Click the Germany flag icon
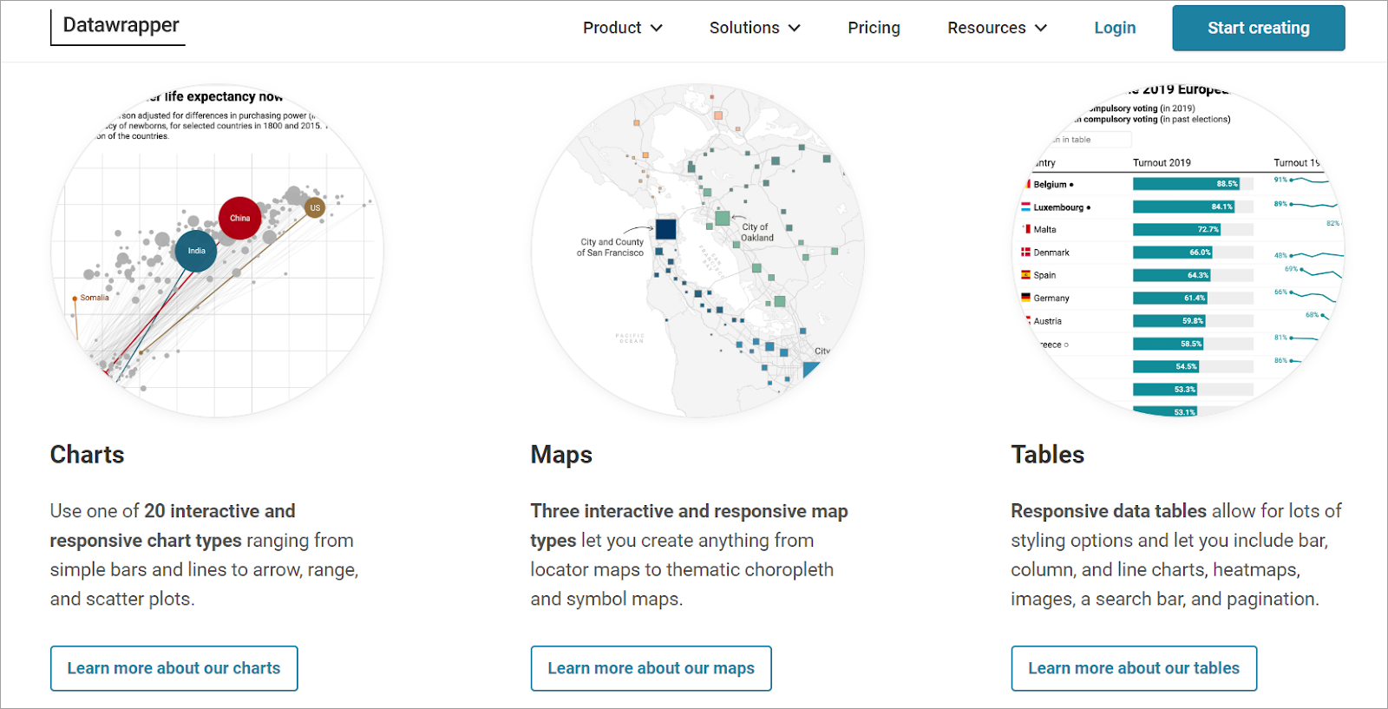1388x709 pixels. pyautogui.click(x=1025, y=297)
